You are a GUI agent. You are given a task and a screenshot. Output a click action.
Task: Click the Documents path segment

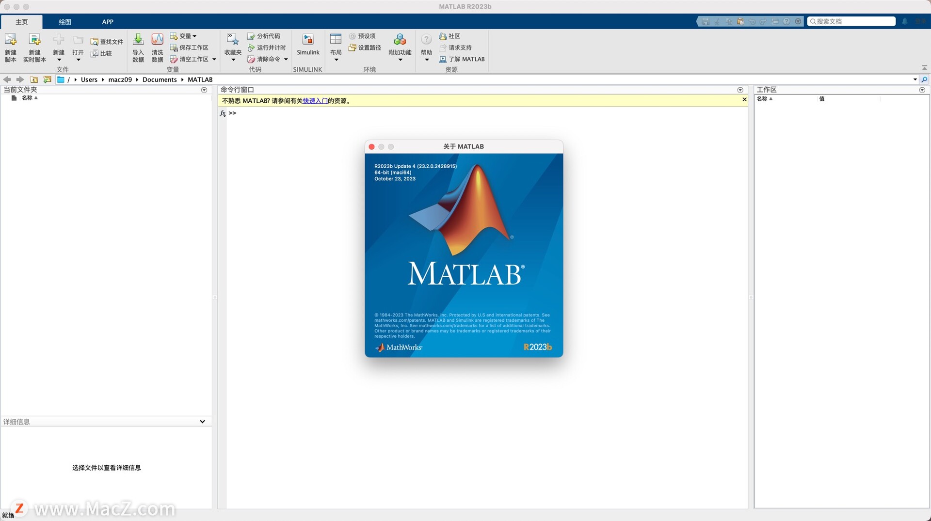click(x=160, y=79)
